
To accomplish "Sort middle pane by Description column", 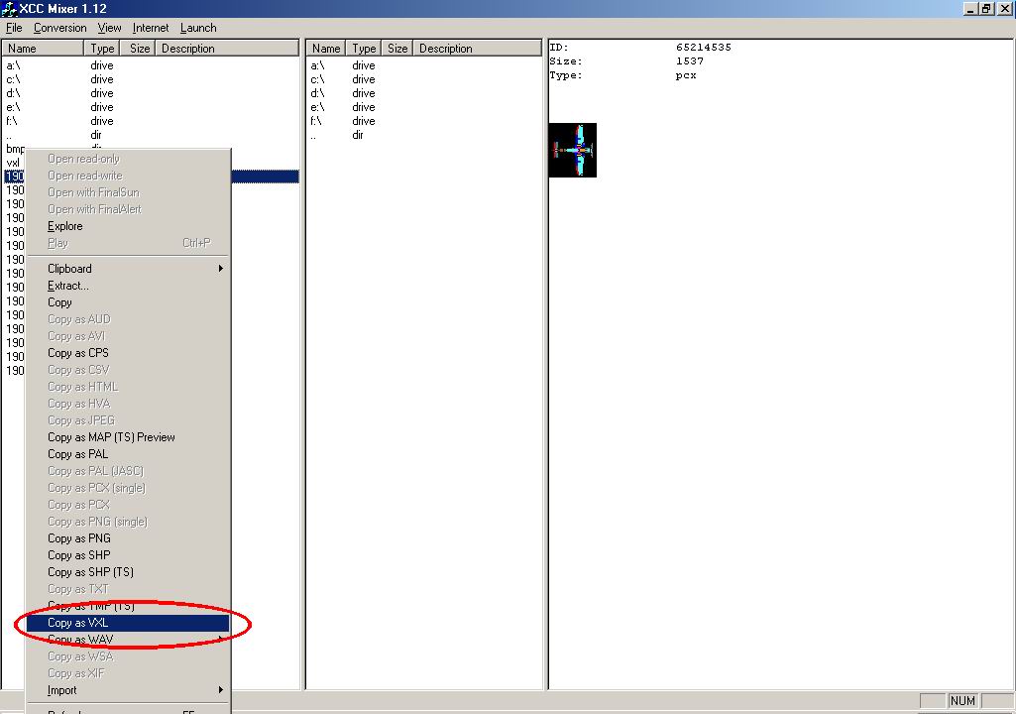I will (x=477, y=48).
